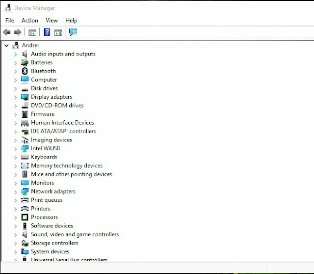
Task: Click the IDE ATA/ATAPI controllers icon
Action: [25, 132]
